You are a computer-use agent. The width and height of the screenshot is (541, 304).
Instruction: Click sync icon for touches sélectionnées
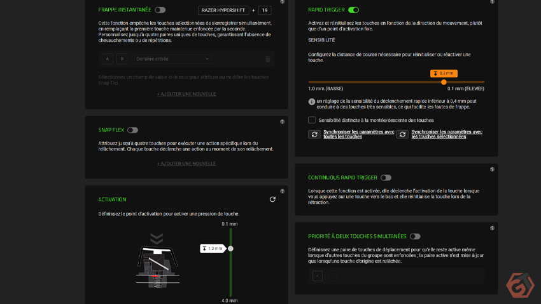pyautogui.click(x=402, y=135)
